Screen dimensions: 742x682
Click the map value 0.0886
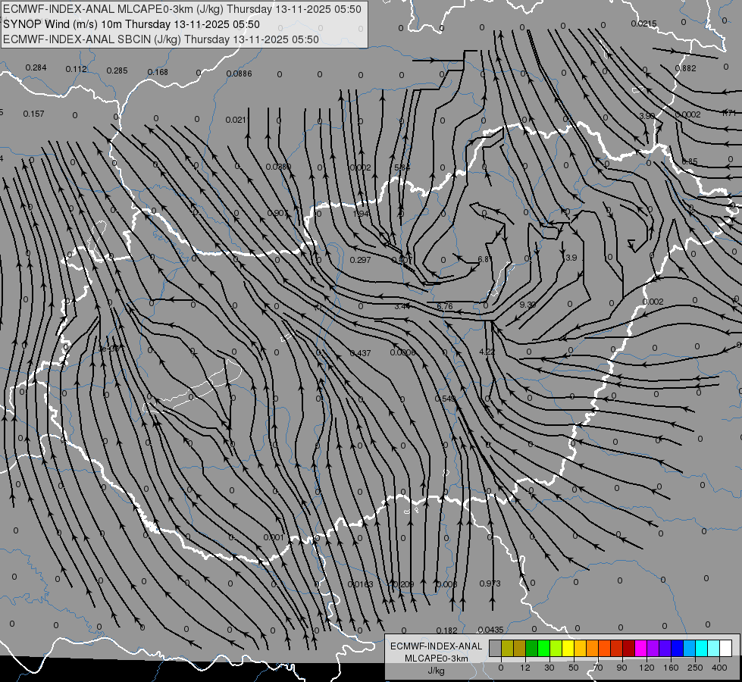239,74
